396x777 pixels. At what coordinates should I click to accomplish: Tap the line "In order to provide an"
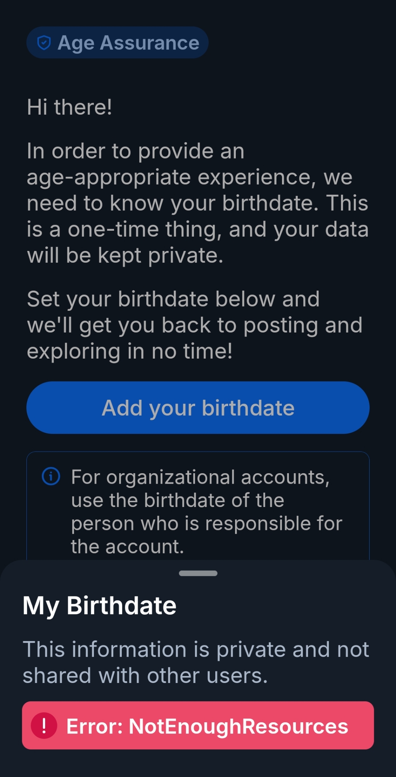[x=135, y=151]
